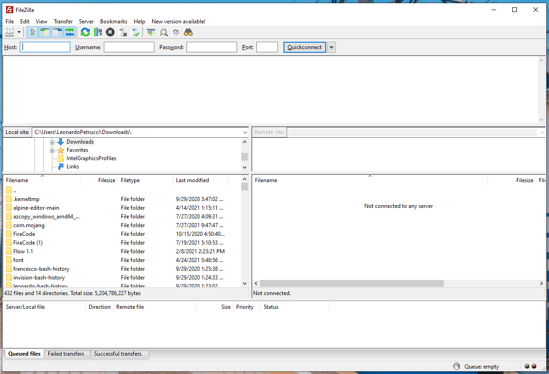This screenshot has width=549, height=374.
Task: Refresh the file and folder lists
Action: [x=85, y=32]
